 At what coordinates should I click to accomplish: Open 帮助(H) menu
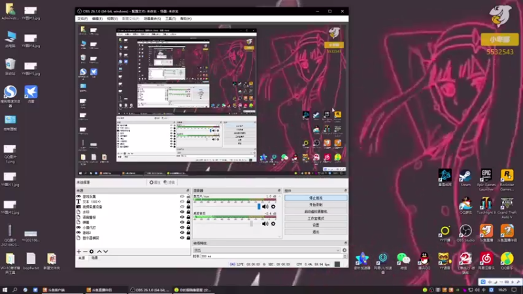coord(186,19)
